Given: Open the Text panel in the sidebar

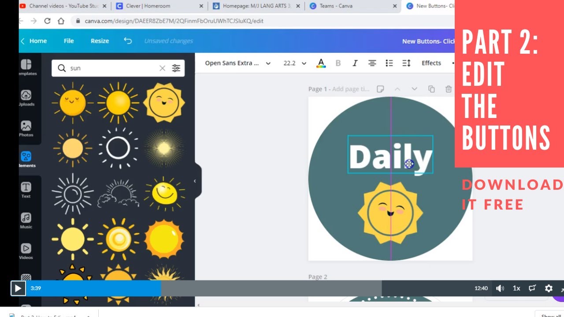Looking at the screenshot, I should (x=26, y=190).
